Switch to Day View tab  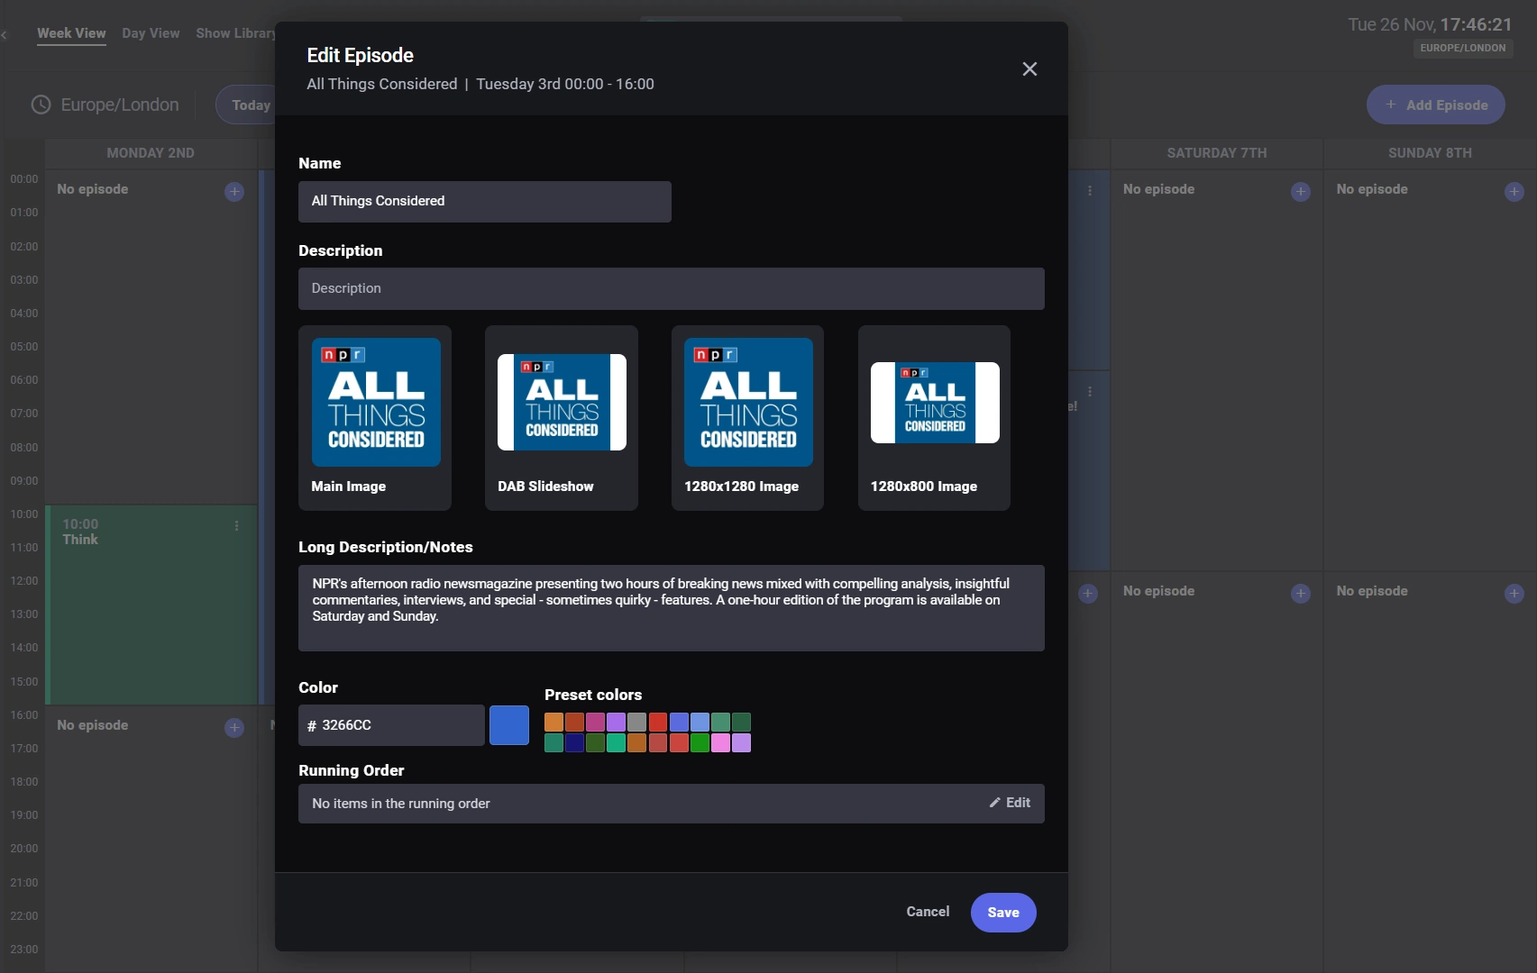[151, 33]
